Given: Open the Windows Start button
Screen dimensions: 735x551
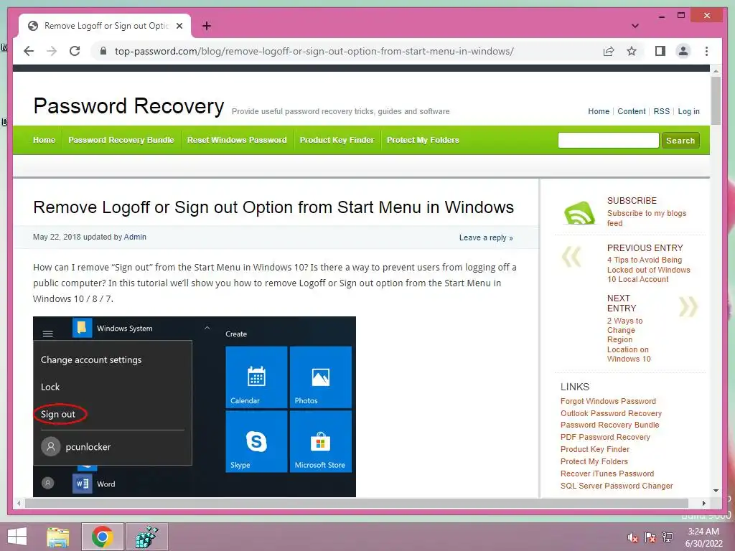Looking at the screenshot, I should 17,537.
